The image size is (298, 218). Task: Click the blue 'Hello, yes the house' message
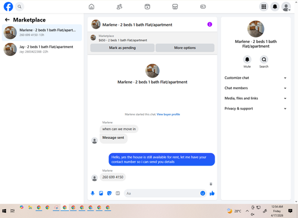coord(162,159)
